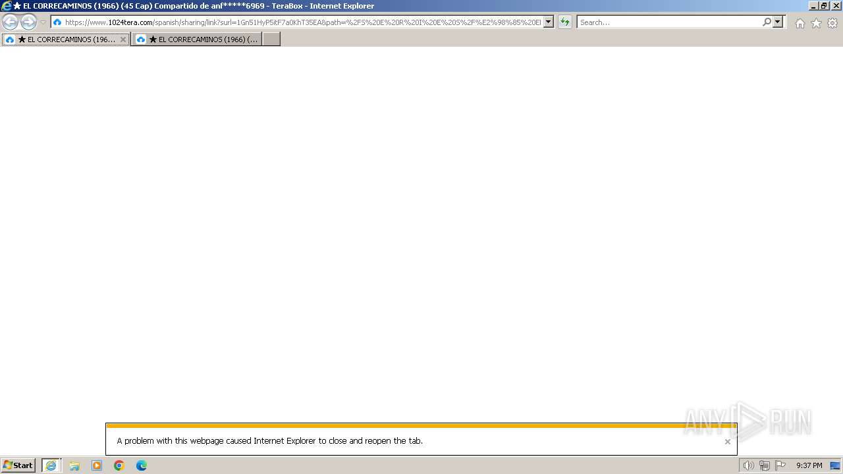Viewport: 843px width, 474px height.
Task: Click Internet Explorer taskbar icon
Action: (x=51, y=465)
